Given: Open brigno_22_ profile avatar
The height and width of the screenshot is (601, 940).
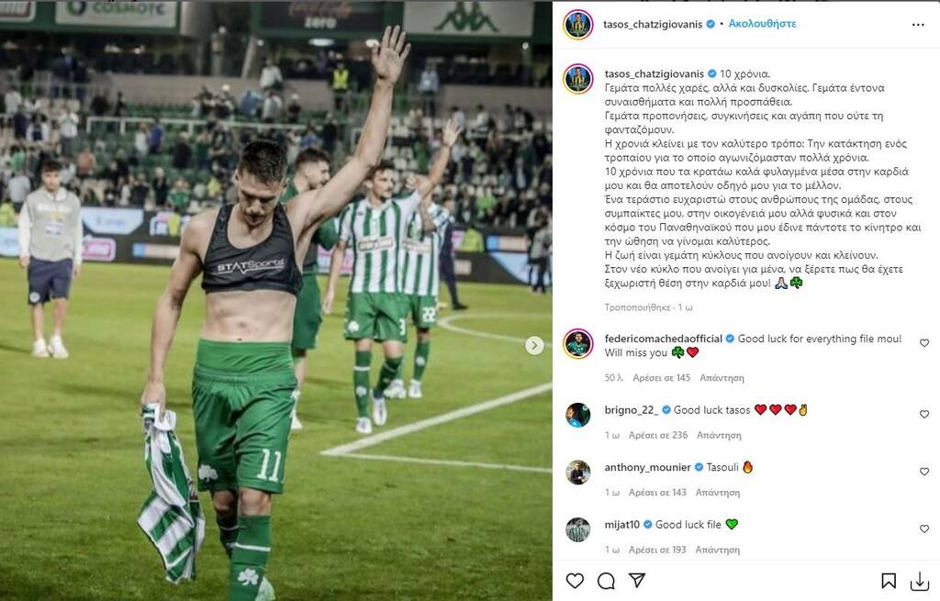Looking at the screenshot, I should point(578,415).
